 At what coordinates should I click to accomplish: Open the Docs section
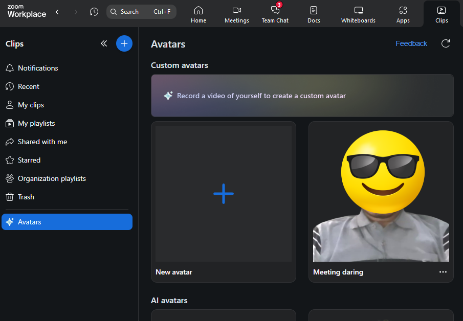click(314, 14)
